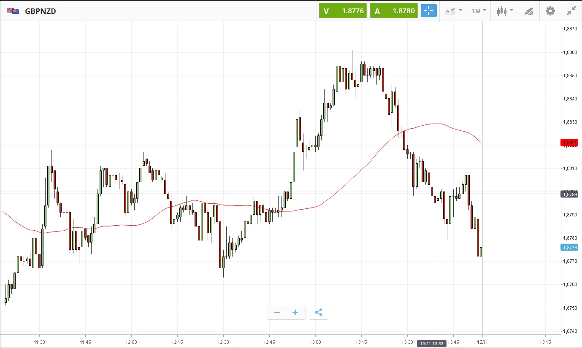The width and height of the screenshot is (582, 348).
Task: Click the gray 1.8799 crosshair price label
Action: coord(569,194)
